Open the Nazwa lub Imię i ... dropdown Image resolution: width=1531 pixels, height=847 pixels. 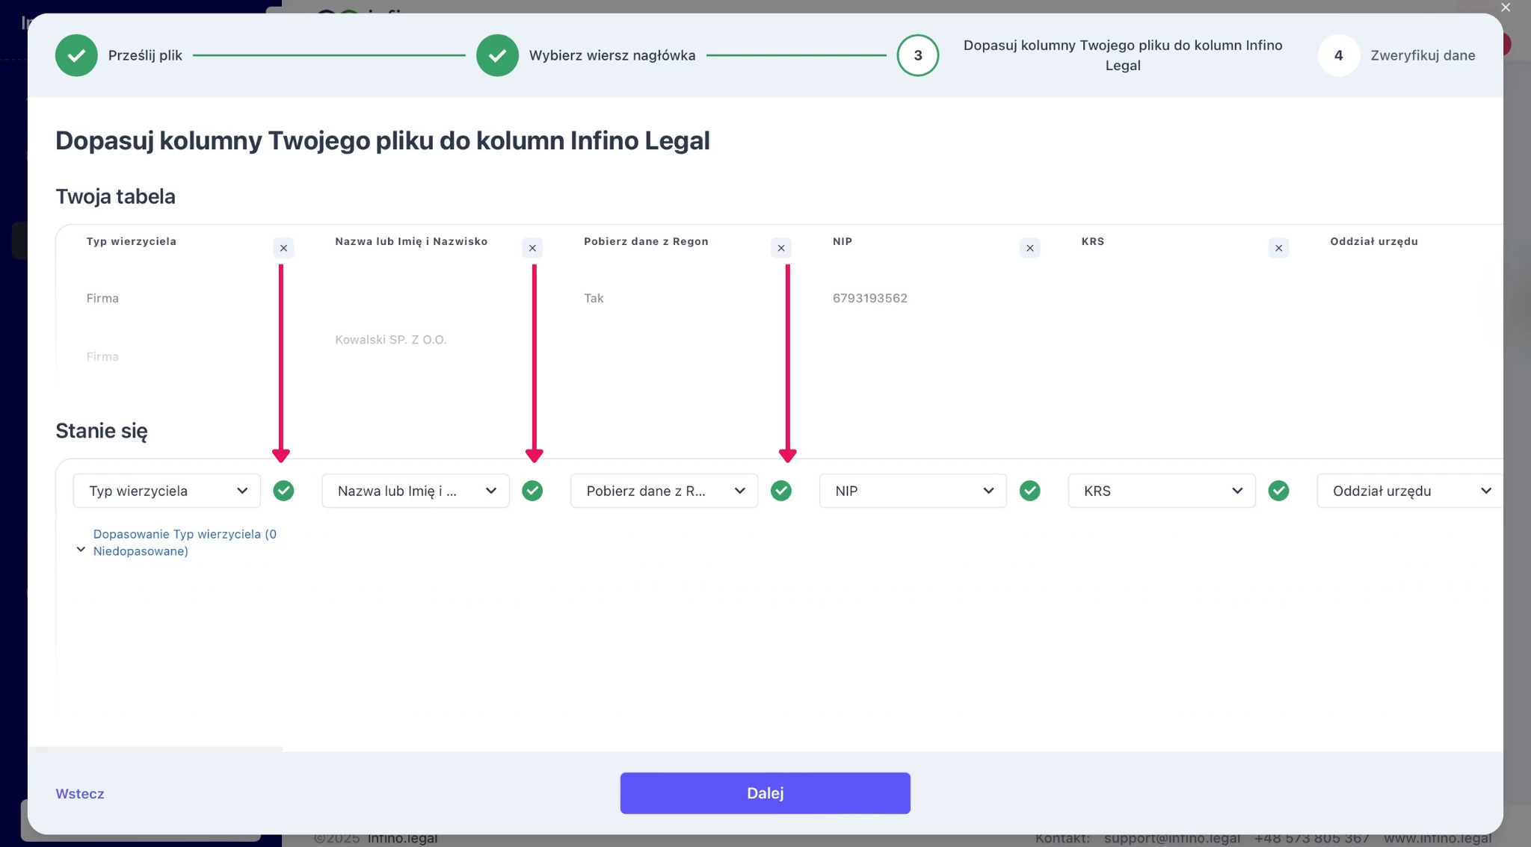416,491
